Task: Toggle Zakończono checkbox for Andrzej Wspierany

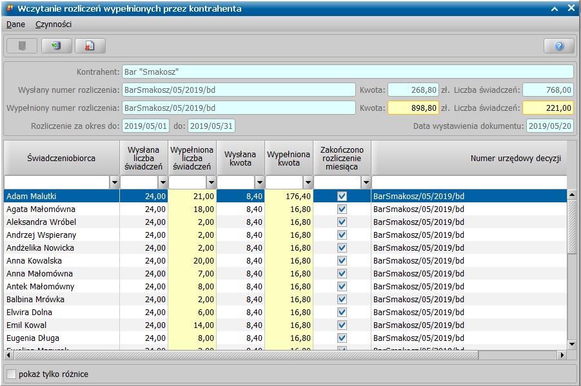Action: coord(342,235)
